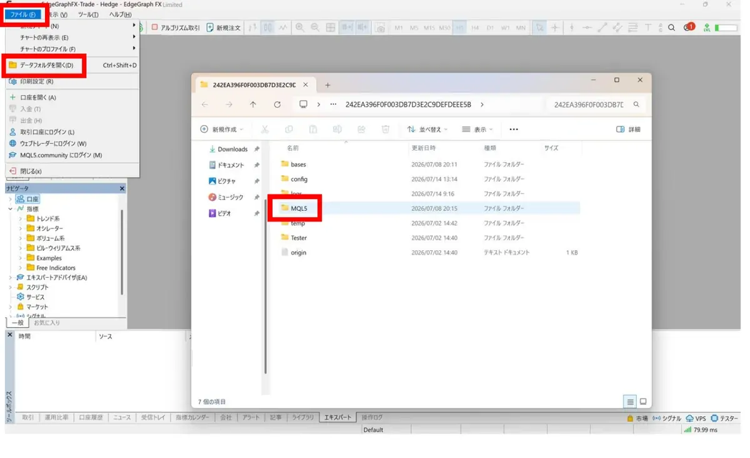Viewport: 750px width, 458px height.
Task: Click the 新規注文 toolbar button
Action: point(223,28)
